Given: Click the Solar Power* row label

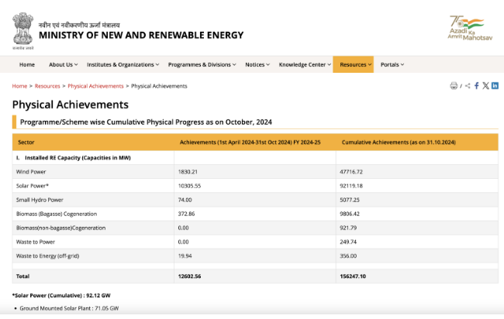Looking at the screenshot, I should point(32,186).
